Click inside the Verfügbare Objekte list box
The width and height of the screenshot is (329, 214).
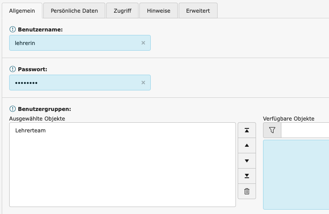click(x=296, y=175)
